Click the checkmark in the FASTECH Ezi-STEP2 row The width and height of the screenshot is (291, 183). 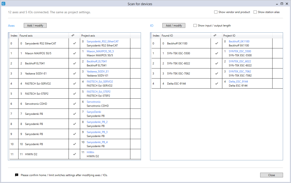point(74,94)
